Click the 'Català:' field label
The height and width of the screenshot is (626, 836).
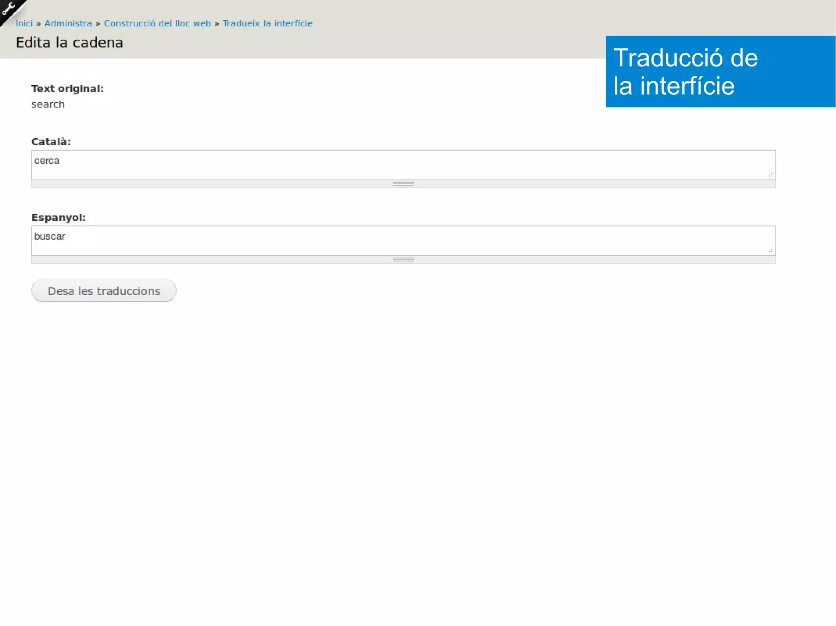tap(51, 142)
